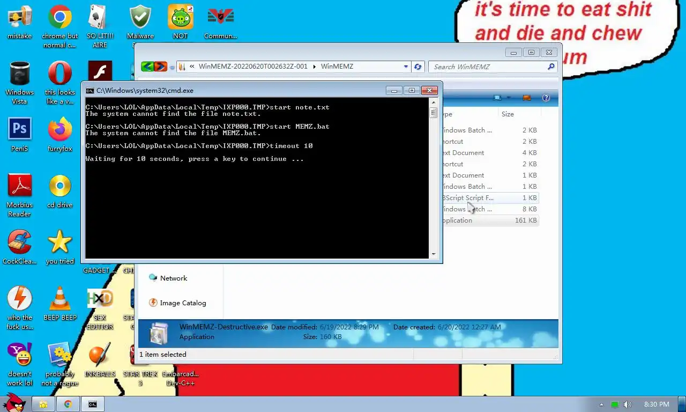Open the 'cd drive' desktop icon
Screen dimensions: 686x412
[x=59, y=192]
